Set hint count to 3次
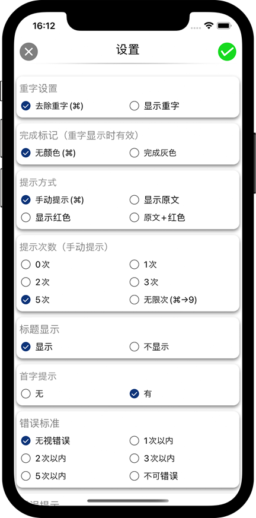Screen dimensions: 256x518 pyautogui.click(x=144, y=282)
